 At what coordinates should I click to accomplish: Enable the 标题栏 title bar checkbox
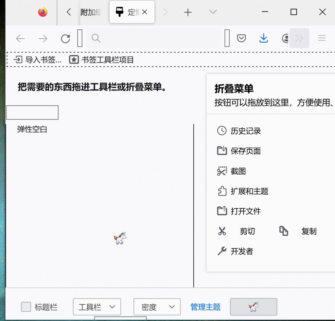tap(26, 307)
